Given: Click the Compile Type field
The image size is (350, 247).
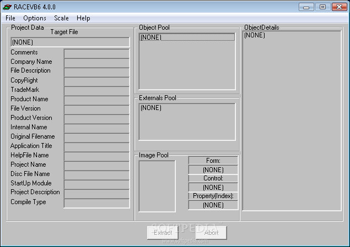Looking at the screenshot, I should coord(96,204).
